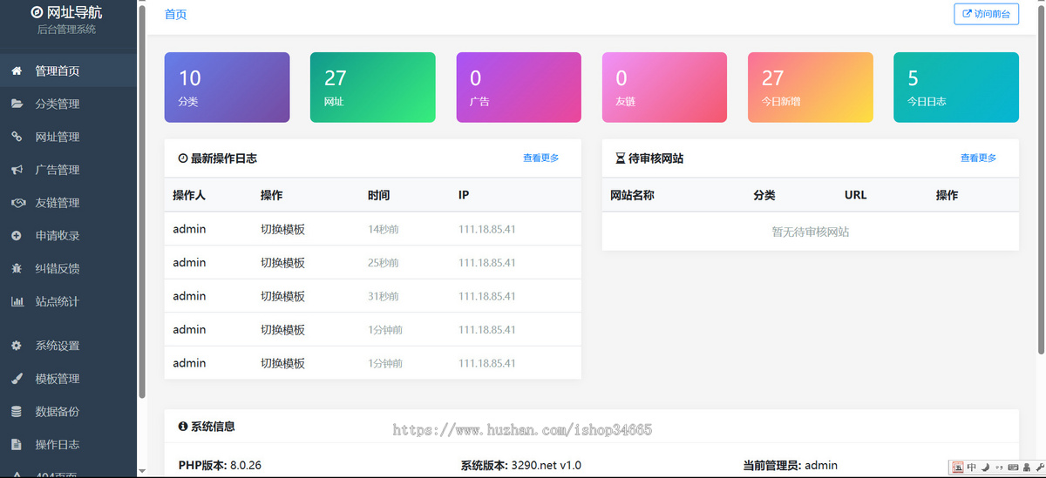Click the Wubi input method icon
This screenshot has height=478, width=1046.
[957, 467]
